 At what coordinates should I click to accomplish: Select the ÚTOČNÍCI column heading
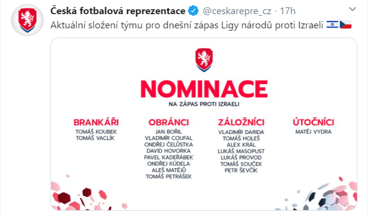pos(313,122)
